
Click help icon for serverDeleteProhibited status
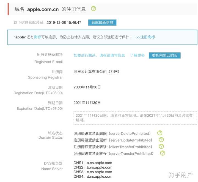click(160, 133)
